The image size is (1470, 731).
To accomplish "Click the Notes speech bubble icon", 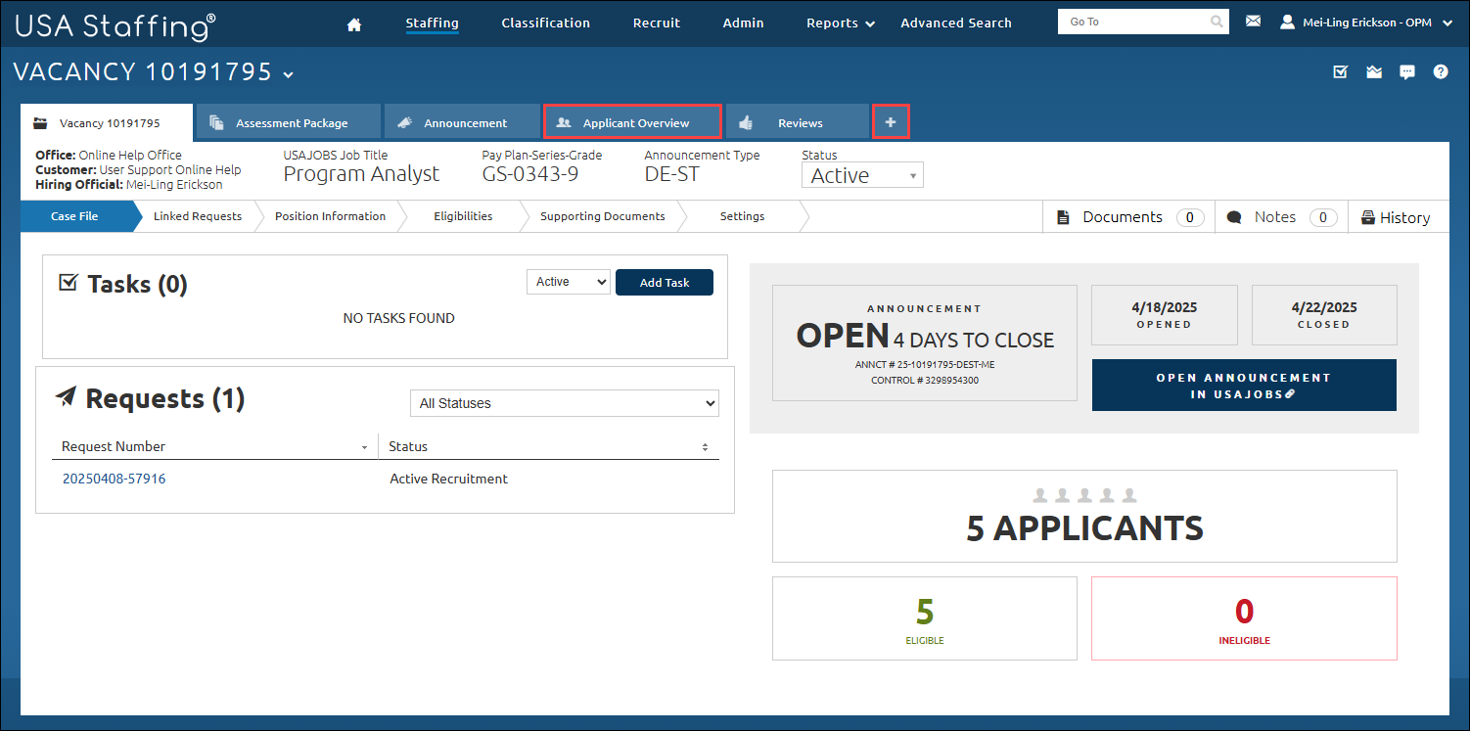I will point(1235,217).
